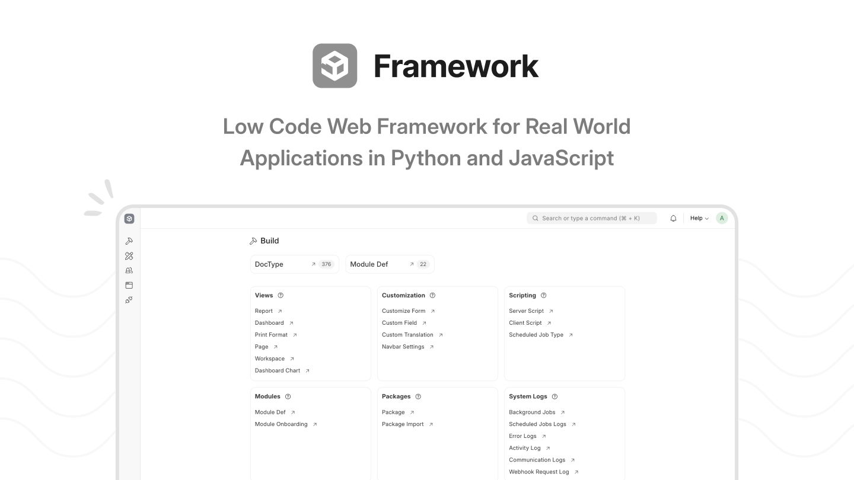Focus the search or command bar
The width and height of the screenshot is (854, 480).
591,218
